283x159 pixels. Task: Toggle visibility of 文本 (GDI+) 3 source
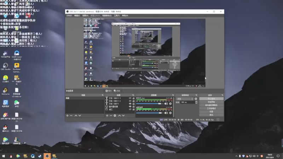coord(130,98)
